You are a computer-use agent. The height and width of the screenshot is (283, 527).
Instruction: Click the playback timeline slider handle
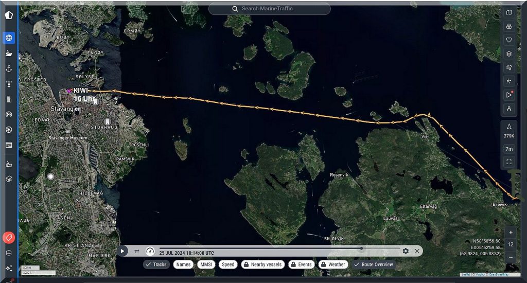pos(361,248)
